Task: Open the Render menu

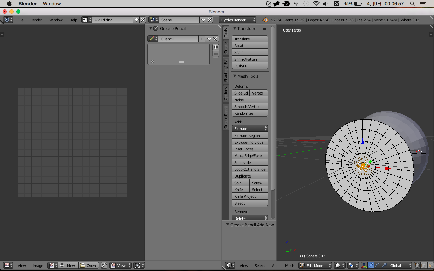Action: 36,20
